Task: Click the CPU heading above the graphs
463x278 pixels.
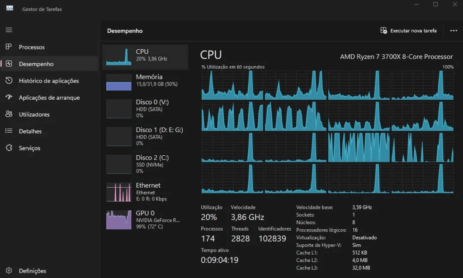Action: (x=211, y=55)
